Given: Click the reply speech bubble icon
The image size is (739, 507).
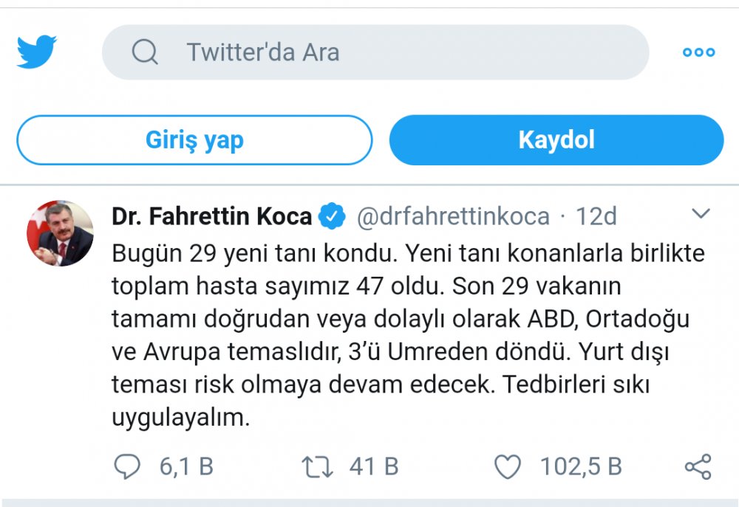Looking at the screenshot, I should pos(127,466).
